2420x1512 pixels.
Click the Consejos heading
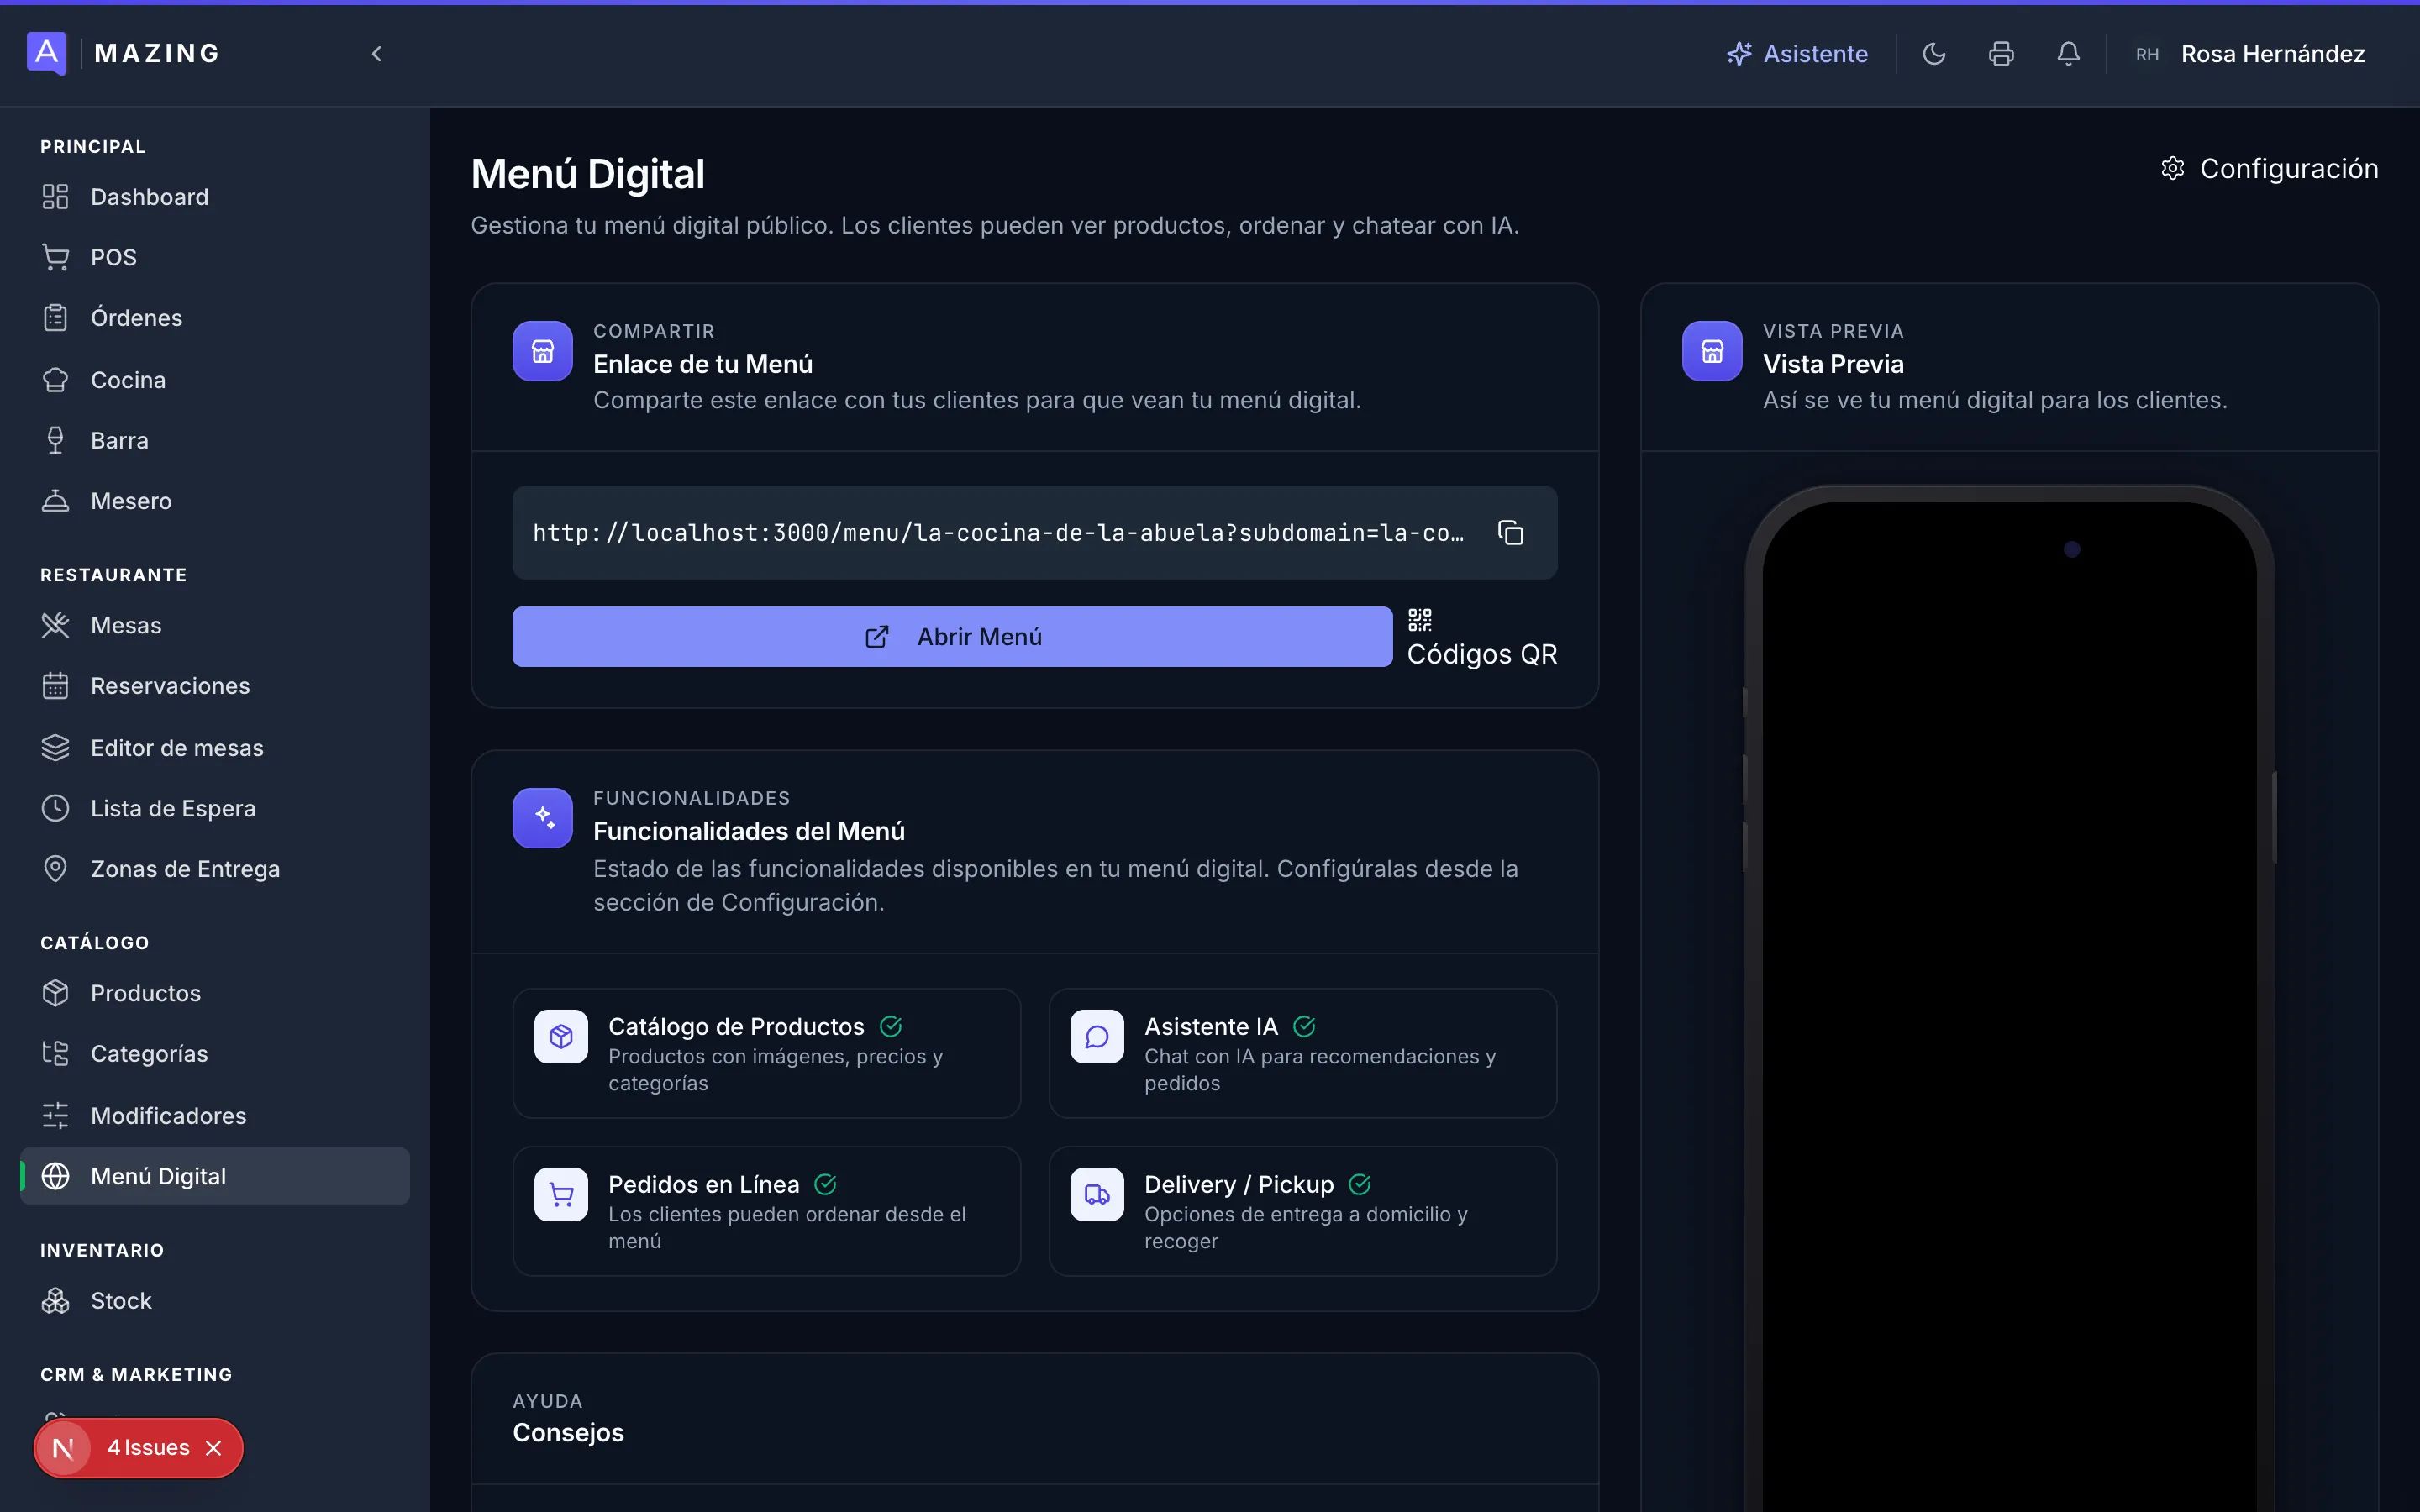tap(568, 1433)
